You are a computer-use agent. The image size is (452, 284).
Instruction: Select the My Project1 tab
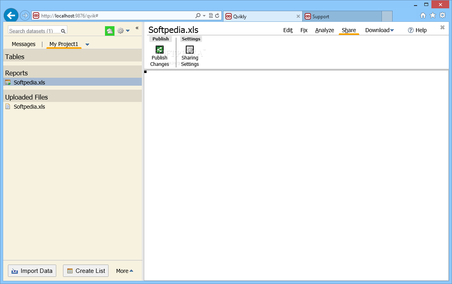pos(64,44)
